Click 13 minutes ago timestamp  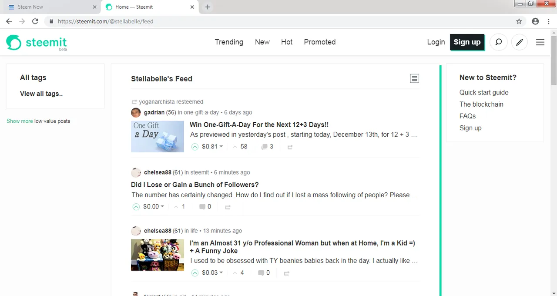coord(222,231)
